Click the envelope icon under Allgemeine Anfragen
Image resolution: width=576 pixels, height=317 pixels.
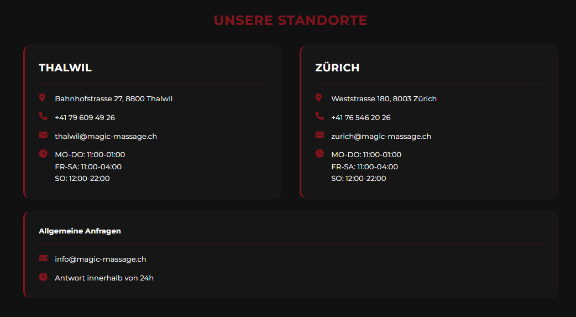[43, 258]
